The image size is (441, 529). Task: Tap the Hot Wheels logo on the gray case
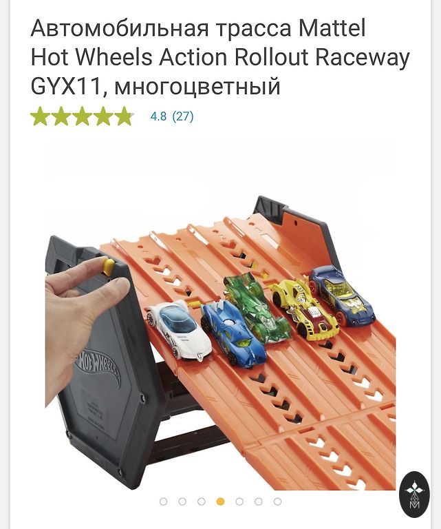[x=98, y=366]
